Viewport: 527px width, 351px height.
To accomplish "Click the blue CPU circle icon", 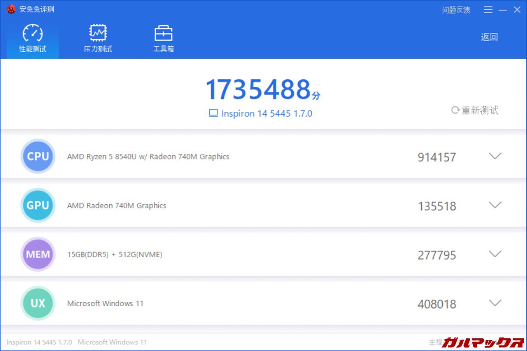I will tap(38, 156).
